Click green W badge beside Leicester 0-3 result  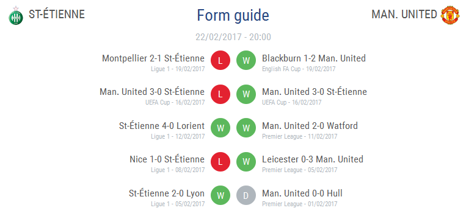tap(246, 162)
